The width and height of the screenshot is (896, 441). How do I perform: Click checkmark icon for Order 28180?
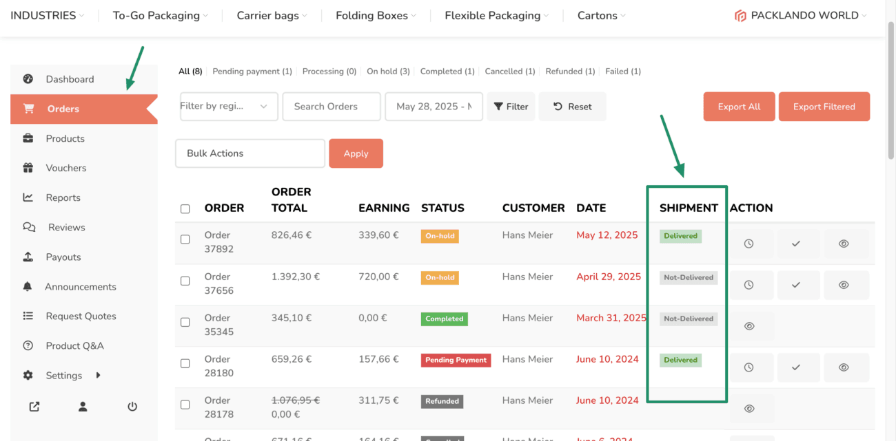coord(796,367)
